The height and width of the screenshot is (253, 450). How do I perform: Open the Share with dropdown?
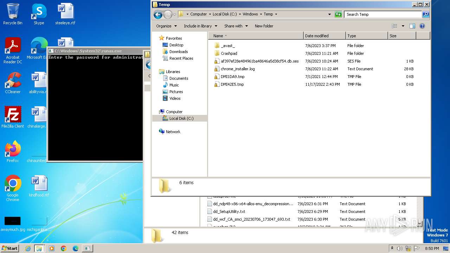point(236,26)
